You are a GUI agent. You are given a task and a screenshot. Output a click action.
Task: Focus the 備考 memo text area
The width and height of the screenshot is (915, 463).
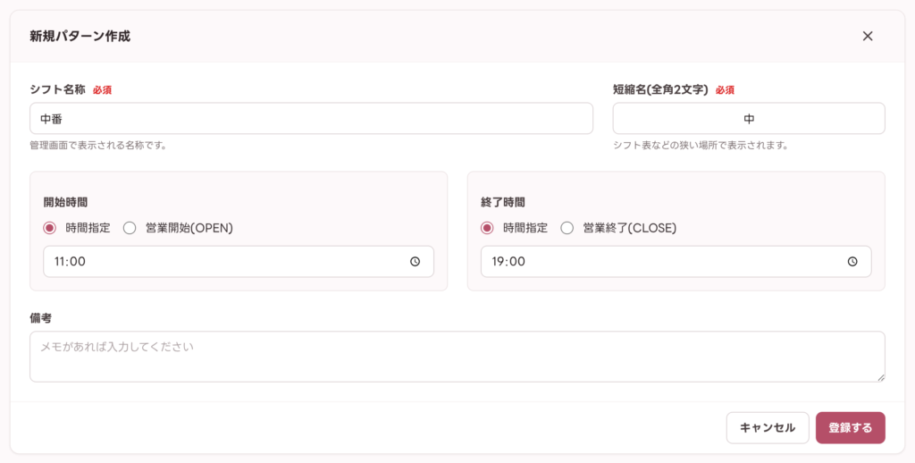457,357
